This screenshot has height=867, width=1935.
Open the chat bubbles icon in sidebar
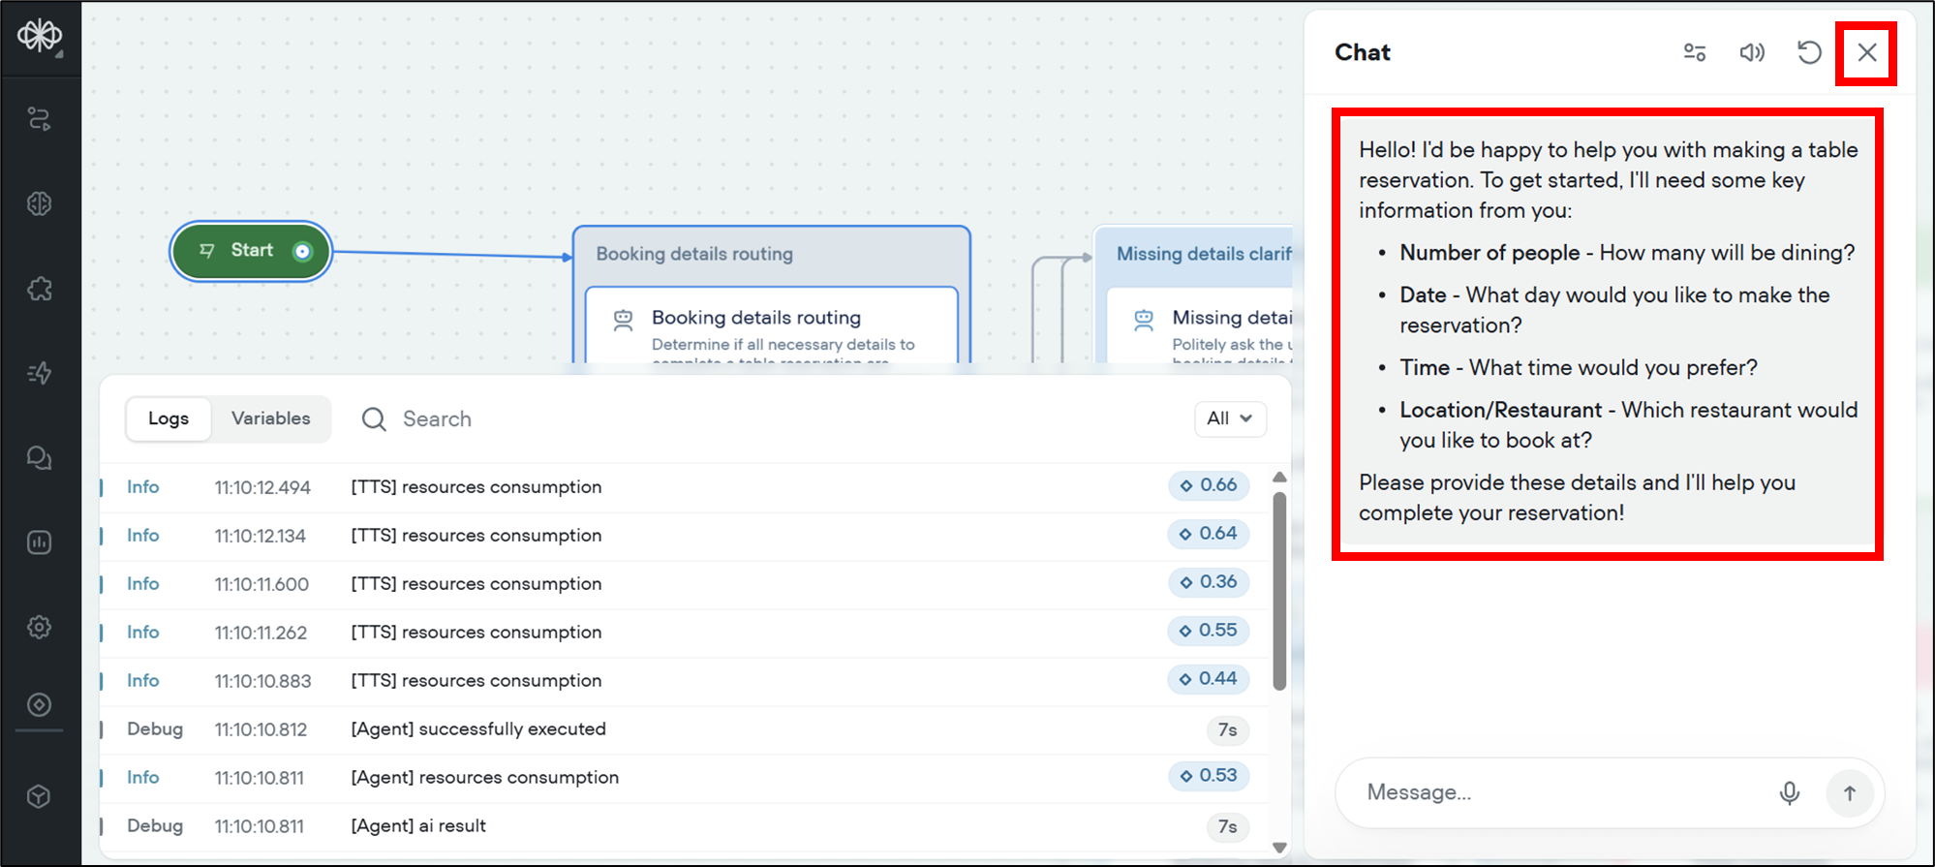click(x=40, y=458)
